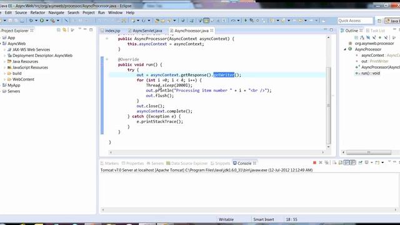The image size is (400, 225).
Task: Maximize the editor area
Action: tap(331, 30)
